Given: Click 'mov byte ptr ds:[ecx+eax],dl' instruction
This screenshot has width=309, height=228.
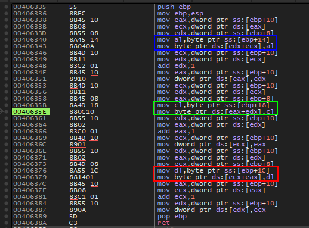Looking at the screenshot, I should pos(215,177).
